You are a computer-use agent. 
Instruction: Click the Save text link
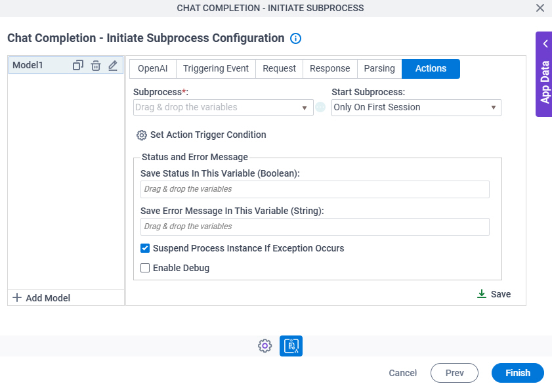pos(501,294)
